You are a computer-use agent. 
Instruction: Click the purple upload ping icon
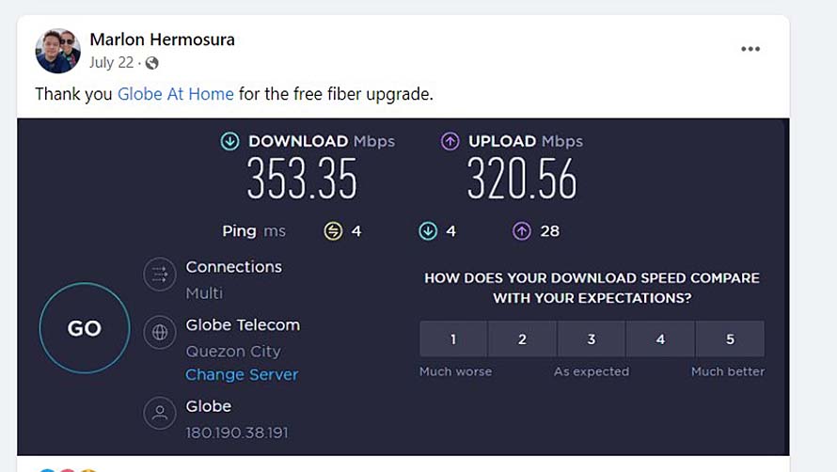coord(523,231)
